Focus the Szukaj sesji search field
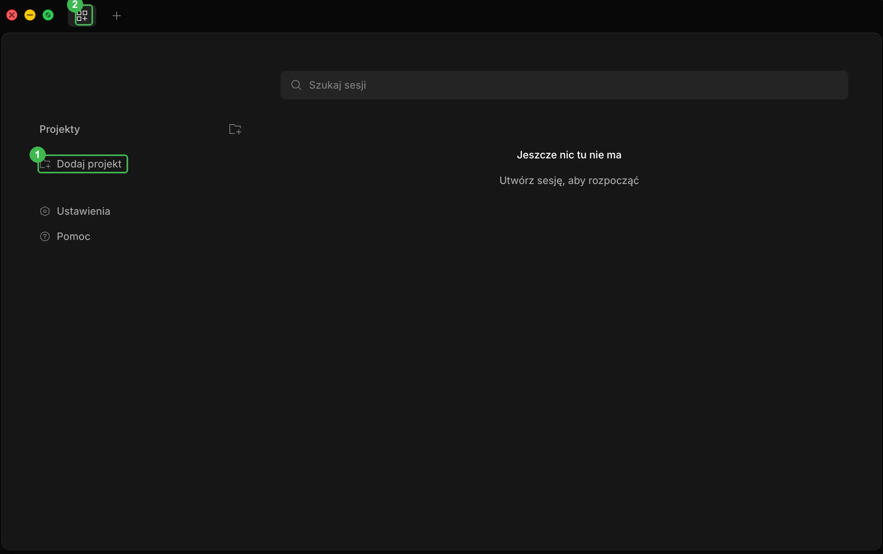This screenshot has width=883, height=554. coord(564,85)
